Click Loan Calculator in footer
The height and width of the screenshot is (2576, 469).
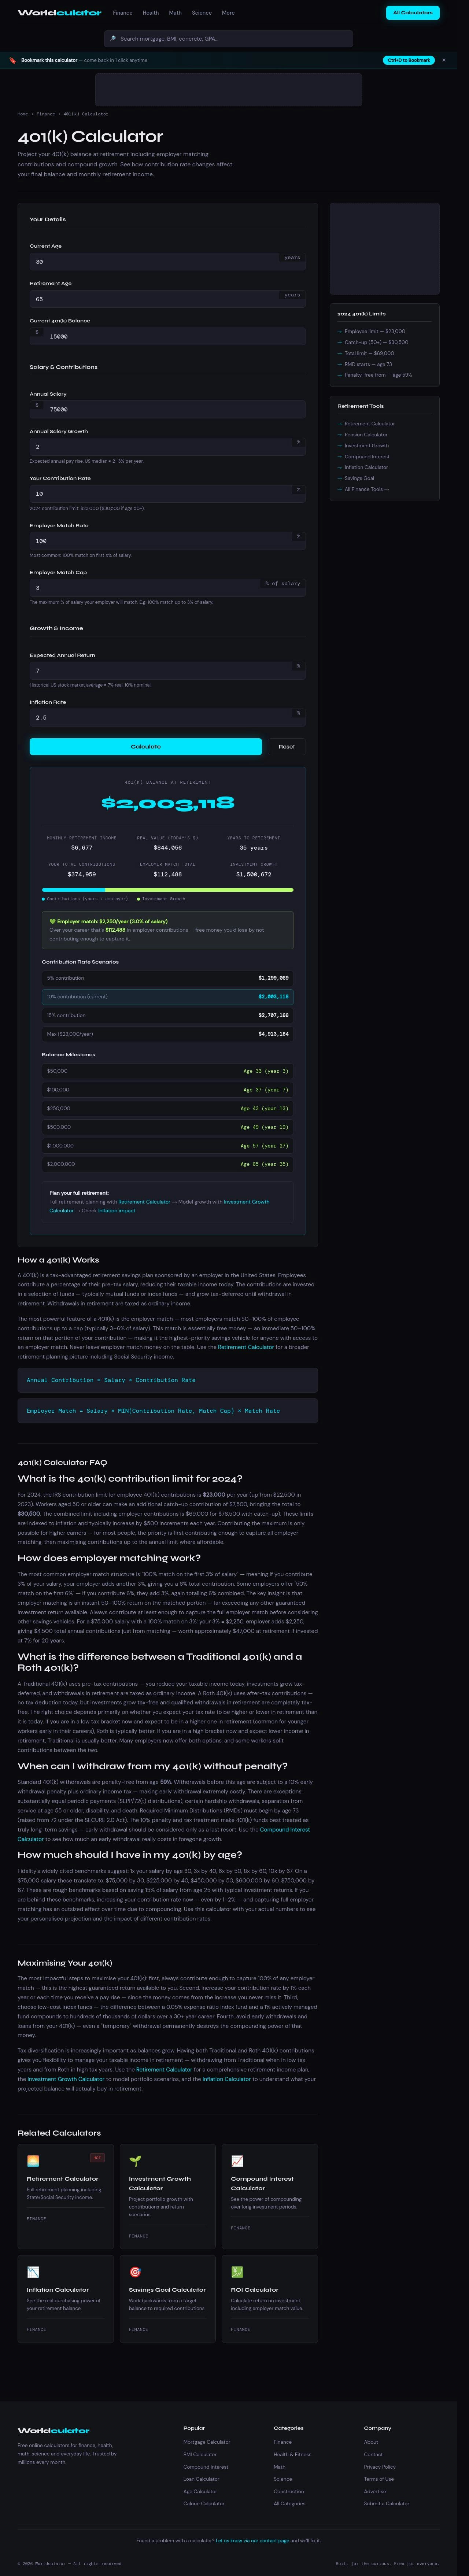point(201,2479)
